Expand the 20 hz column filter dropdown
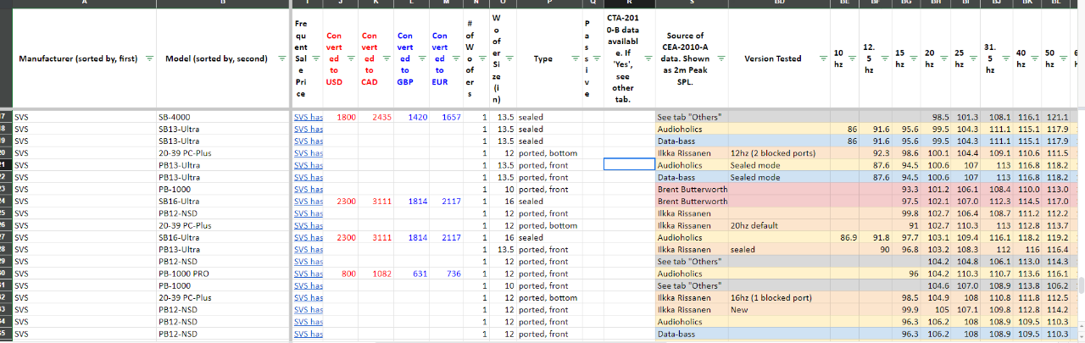Viewport: 1085px width, 343px height. click(943, 58)
